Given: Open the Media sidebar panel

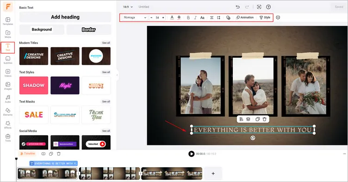Looking at the screenshot, I should coord(8,34).
